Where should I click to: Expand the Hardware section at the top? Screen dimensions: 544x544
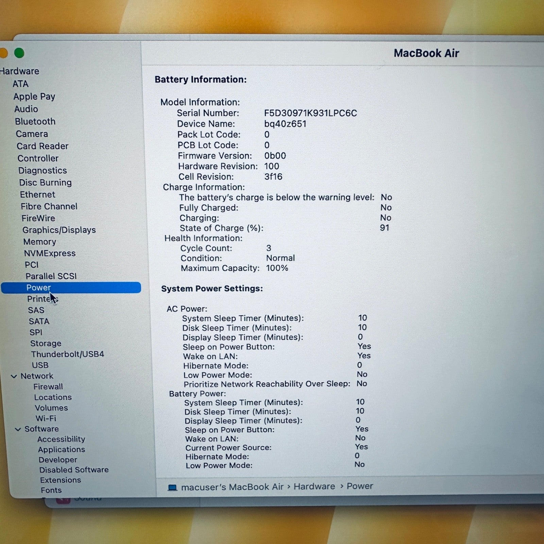click(19, 71)
